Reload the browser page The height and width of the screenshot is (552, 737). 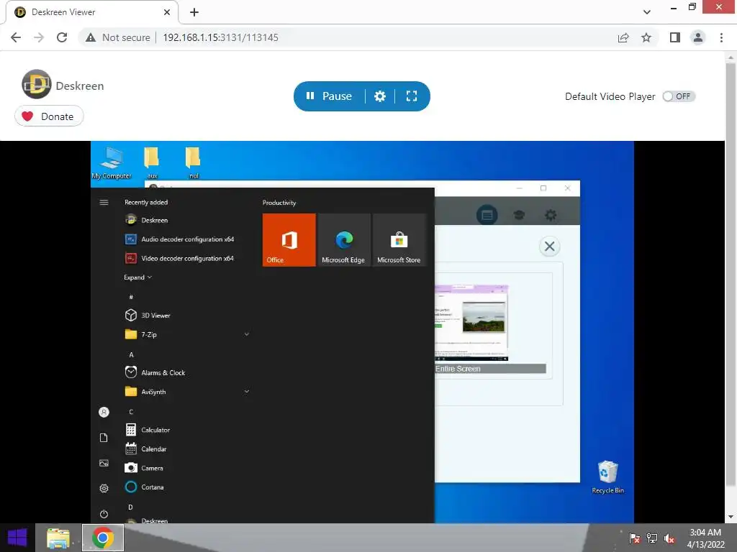(x=62, y=37)
